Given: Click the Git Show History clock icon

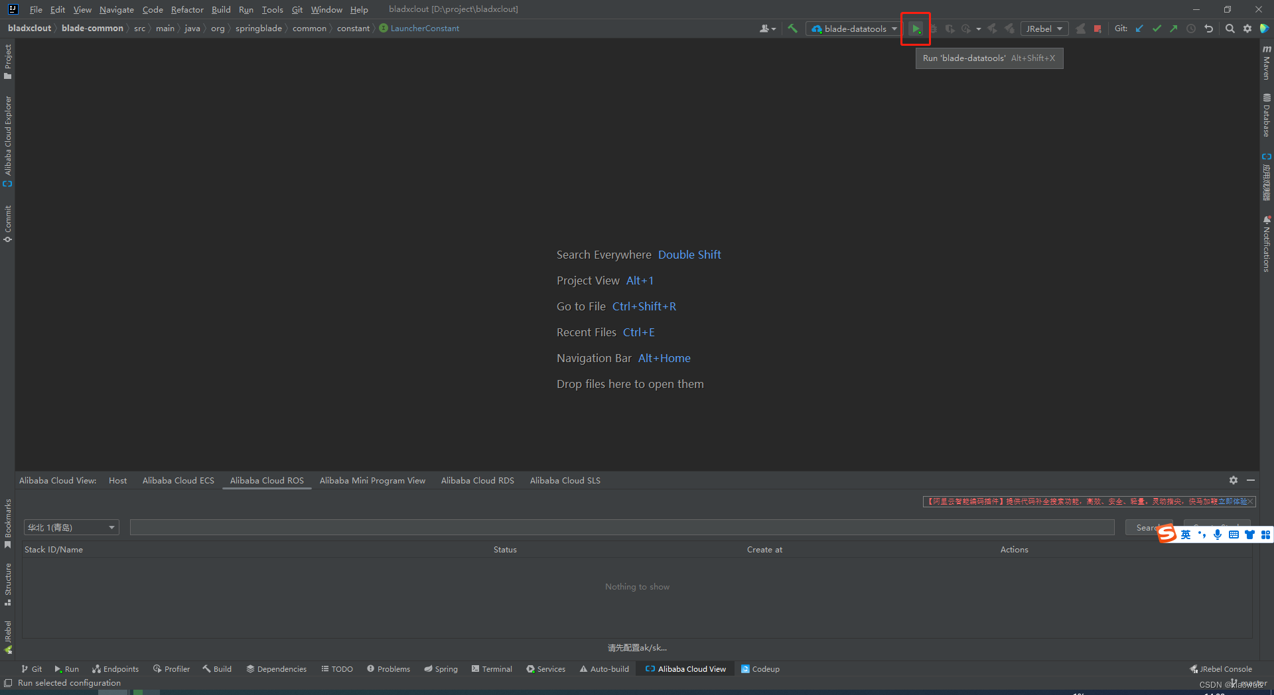Looking at the screenshot, I should (x=1191, y=29).
